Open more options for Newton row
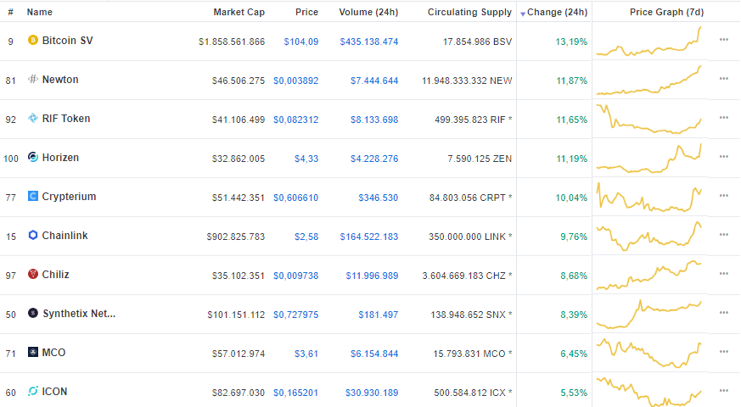The image size is (741, 407). (x=723, y=79)
